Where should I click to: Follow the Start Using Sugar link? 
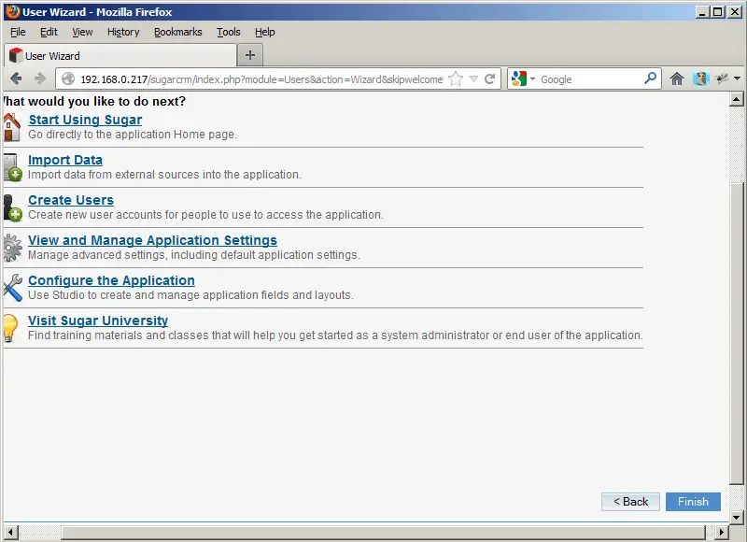click(85, 120)
